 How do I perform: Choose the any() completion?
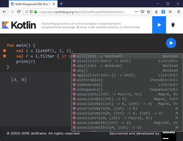tap(127, 70)
